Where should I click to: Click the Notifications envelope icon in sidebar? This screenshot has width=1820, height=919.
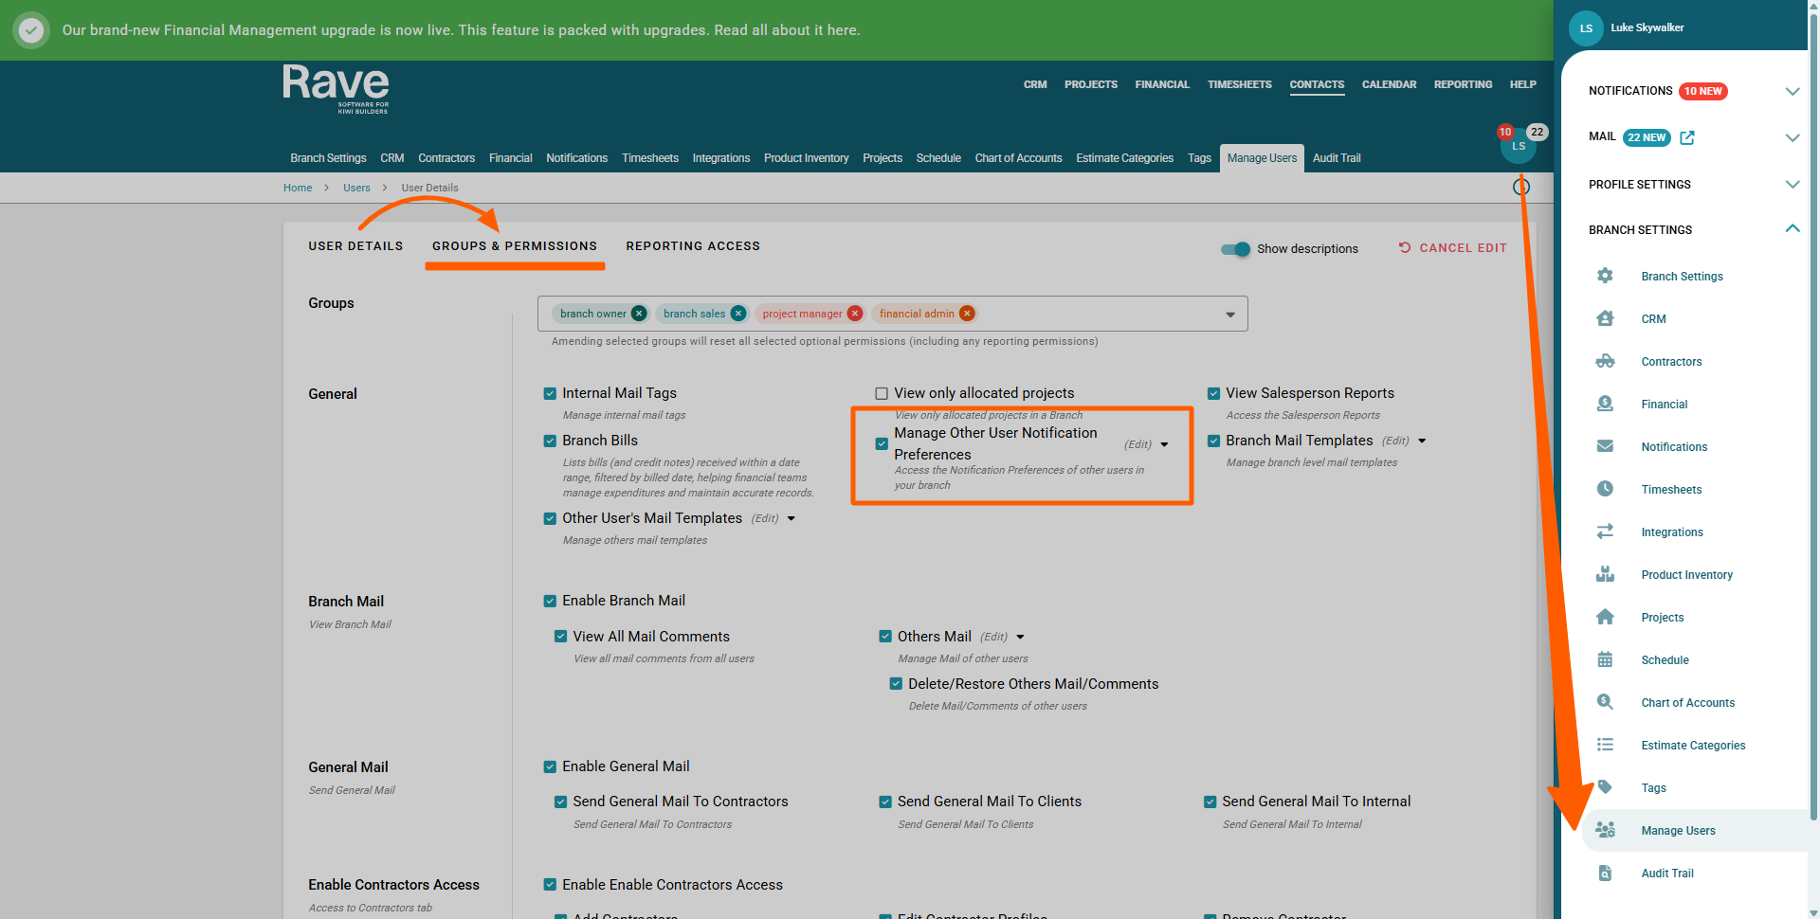1605,446
